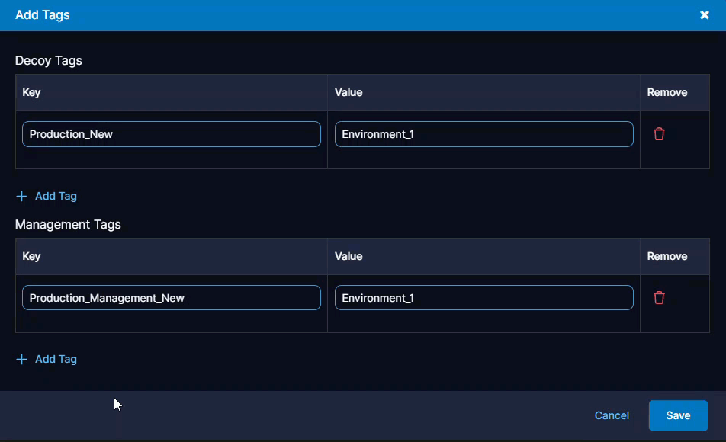Screen dimensions: 726x442
Task: Click the Add Tags dialog title
Action: [x=43, y=15]
